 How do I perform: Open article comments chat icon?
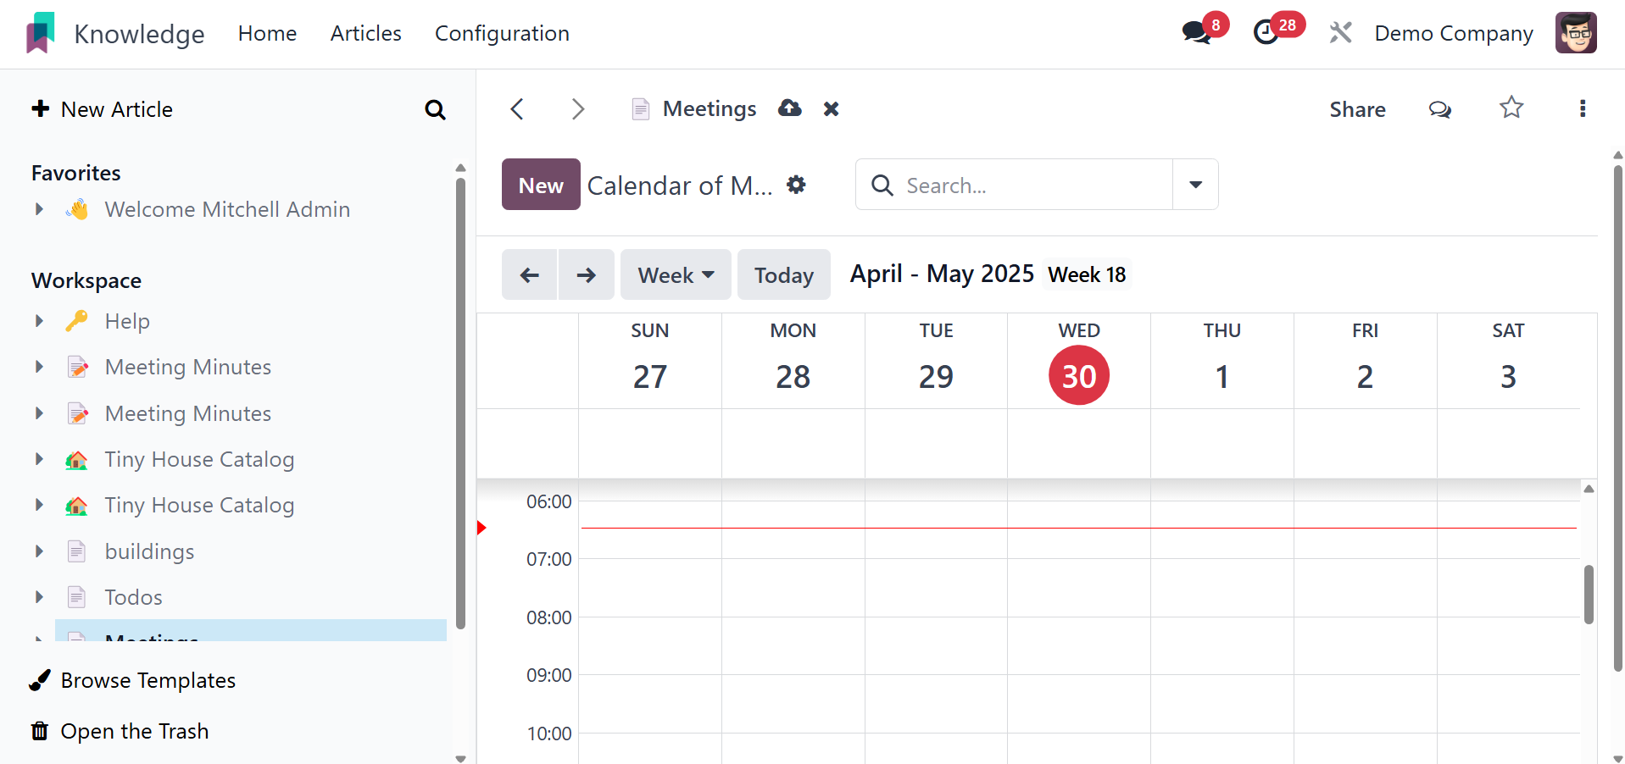1439,109
